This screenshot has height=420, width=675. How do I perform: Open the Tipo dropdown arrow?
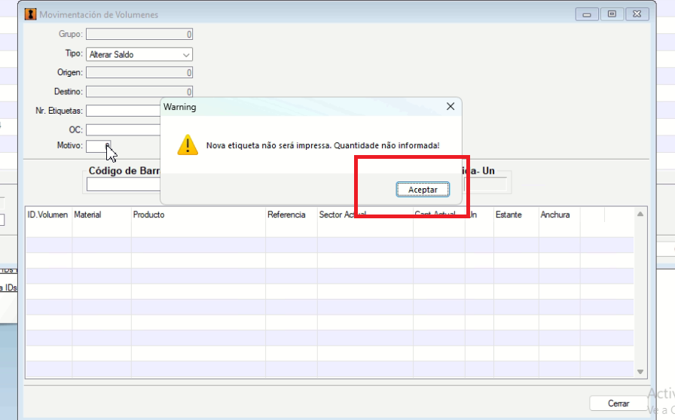pyautogui.click(x=186, y=55)
